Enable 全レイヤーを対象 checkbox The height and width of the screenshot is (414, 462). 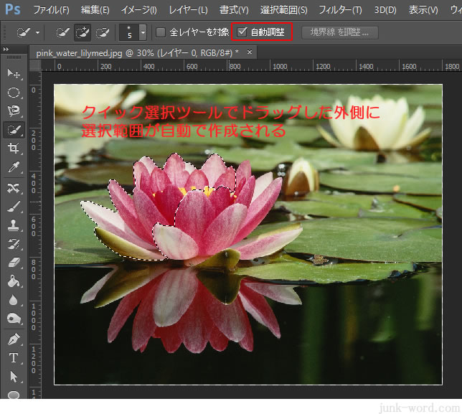(x=161, y=32)
